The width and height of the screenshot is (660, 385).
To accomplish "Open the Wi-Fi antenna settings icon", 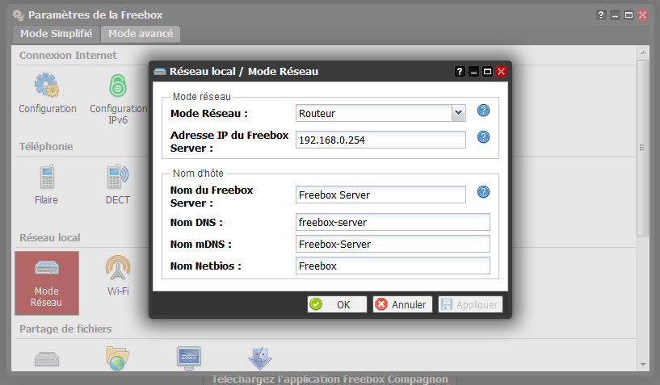I will [x=118, y=268].
